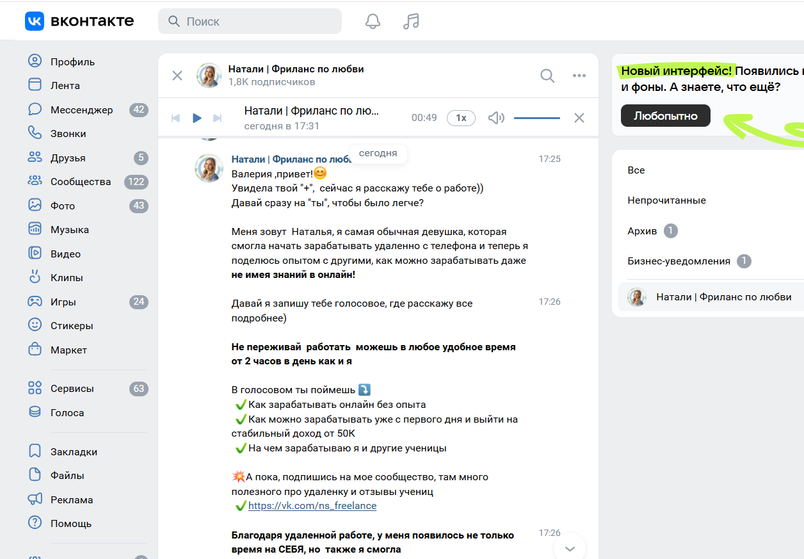Open the music note icon in header
Screen dimensions: 804x559
[411, 21]
